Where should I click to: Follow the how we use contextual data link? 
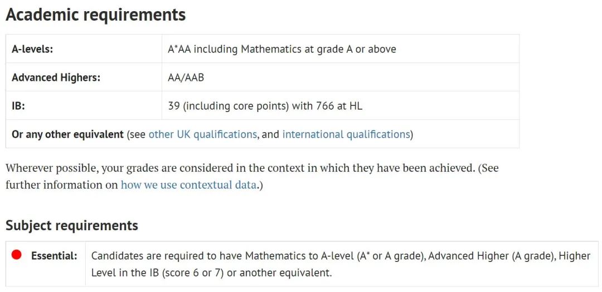188,185
